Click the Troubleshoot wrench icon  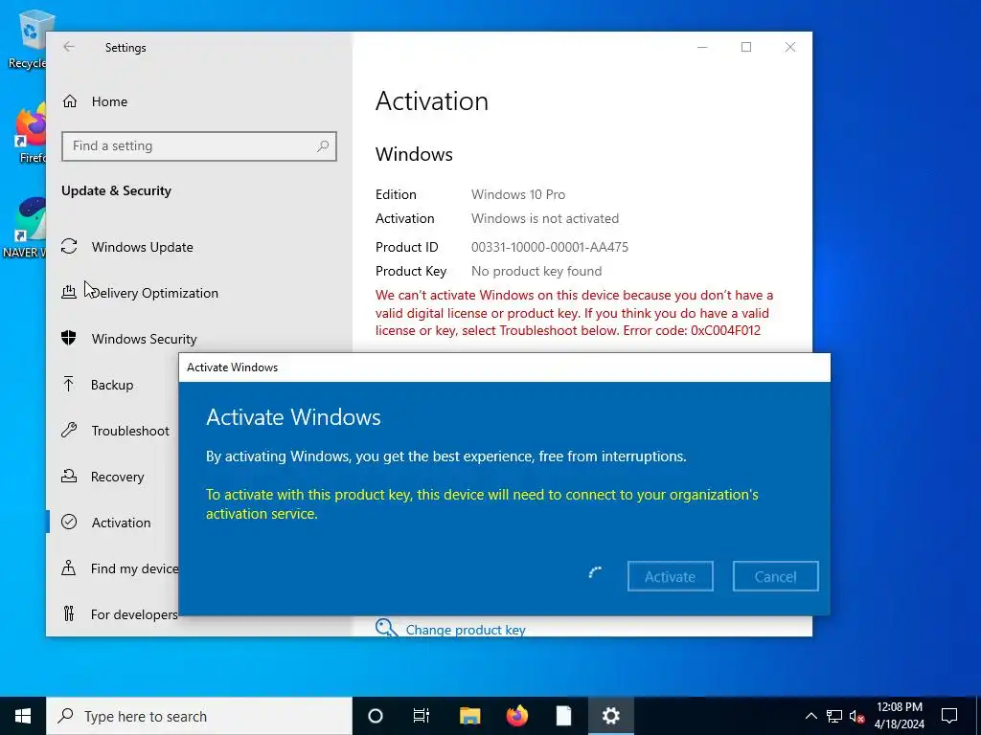click(69, 430)
